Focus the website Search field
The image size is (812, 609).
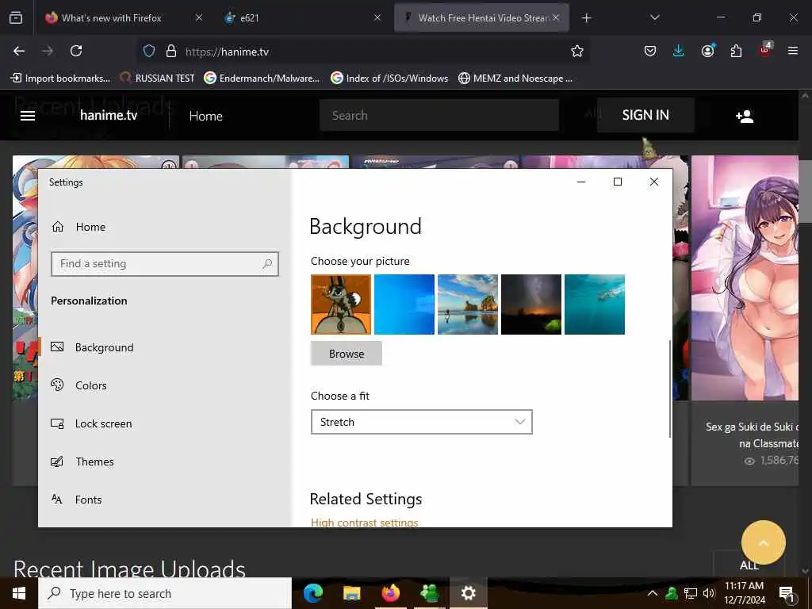[x=439, y=115]
